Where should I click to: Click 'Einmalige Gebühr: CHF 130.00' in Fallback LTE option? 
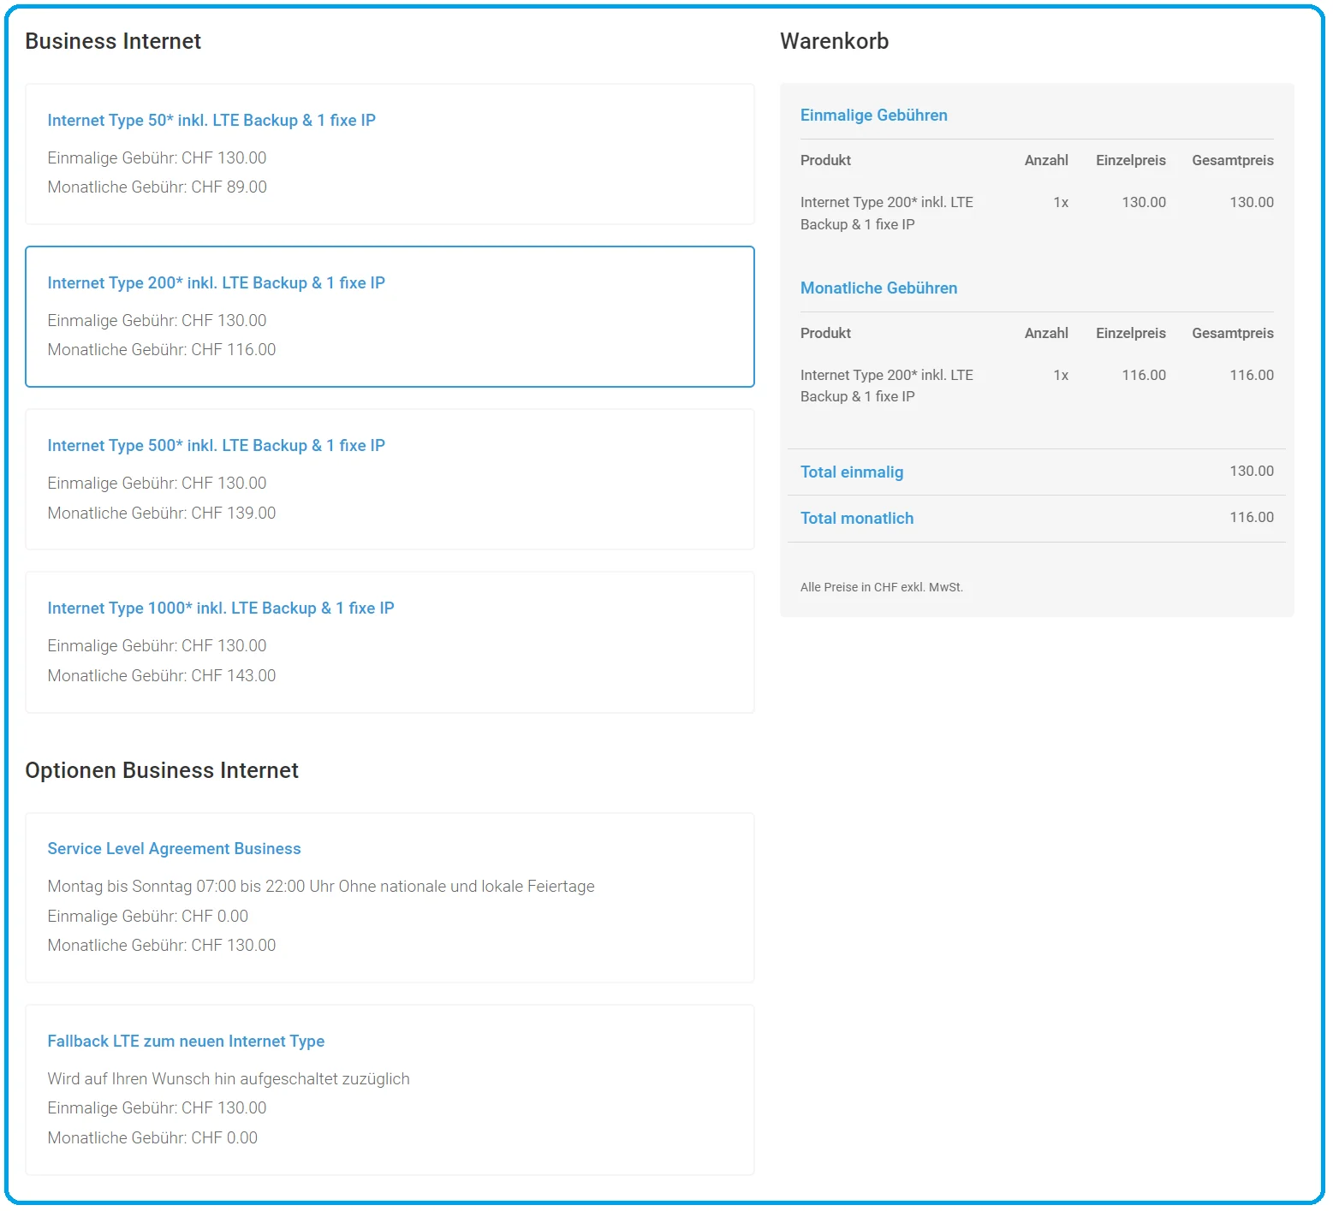pos(158,1108)
